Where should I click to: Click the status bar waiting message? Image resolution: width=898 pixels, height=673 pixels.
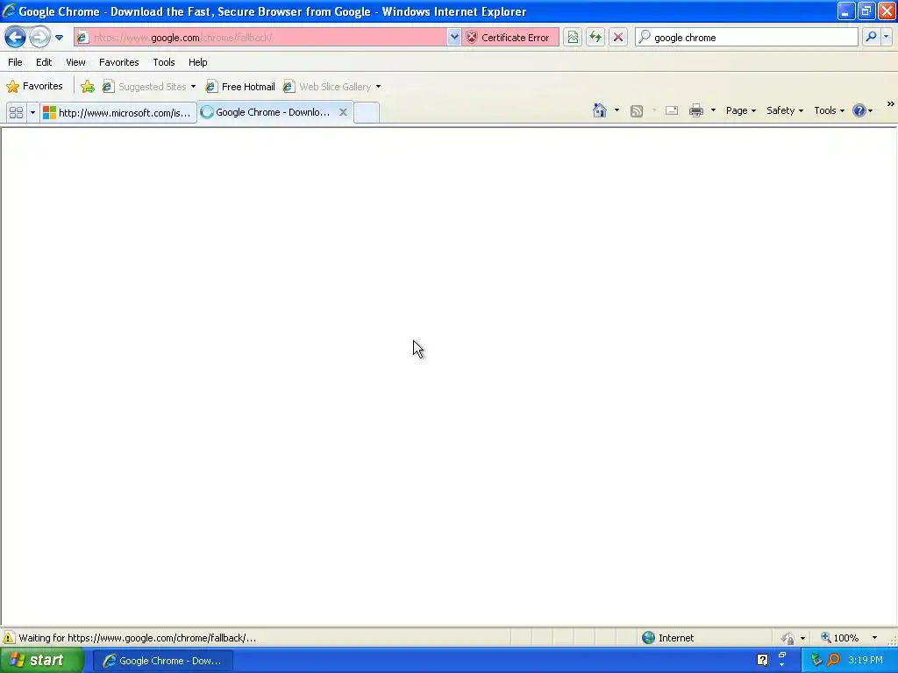tap(138, 638)
